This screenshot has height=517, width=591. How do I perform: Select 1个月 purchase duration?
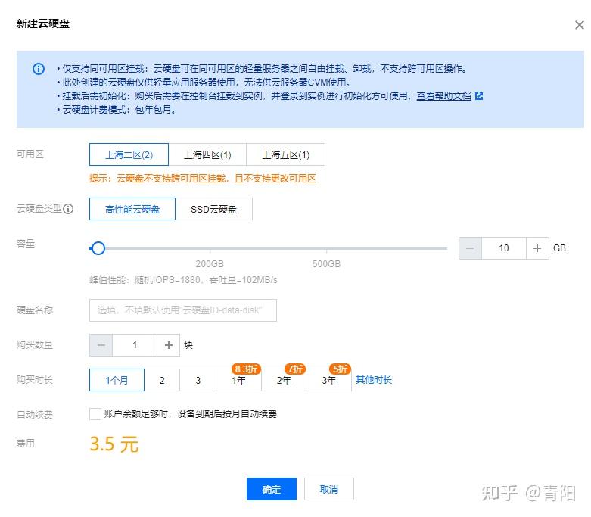[x=117, y=380]
